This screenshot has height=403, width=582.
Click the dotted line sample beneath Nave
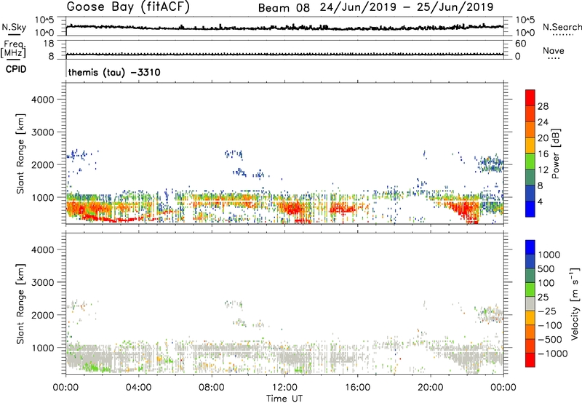[x=554, y=59]
